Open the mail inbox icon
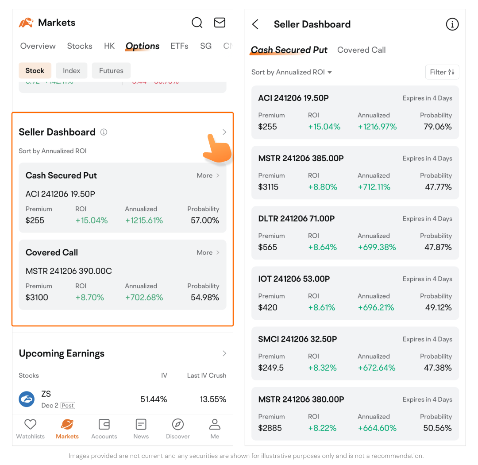The image size is (478, 465). [x=220, y=23]
